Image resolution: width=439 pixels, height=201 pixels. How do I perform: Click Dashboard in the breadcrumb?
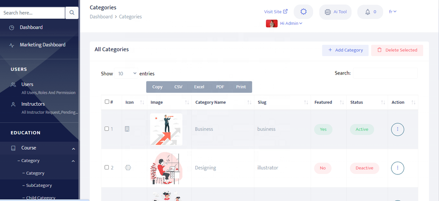[x=101, y=17]
